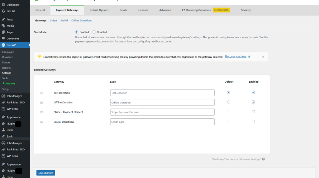Screen dimensions: 319x178
Task: Grab the Test Donation drag handle
Action: click(x=41, y=93)
